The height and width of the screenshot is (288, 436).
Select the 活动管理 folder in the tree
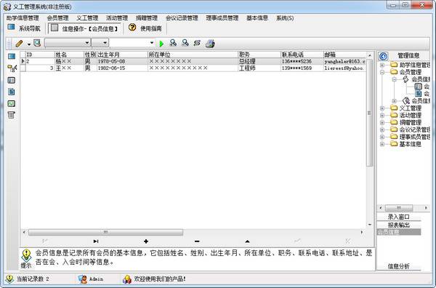click(406, 115)
